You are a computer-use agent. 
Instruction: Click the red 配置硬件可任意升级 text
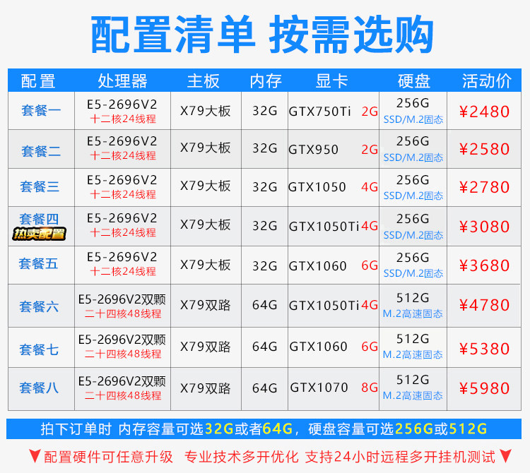coord(108,457)
